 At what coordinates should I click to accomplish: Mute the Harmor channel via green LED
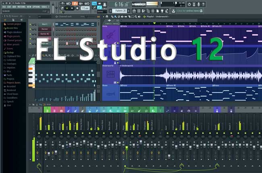click(30, 29)
